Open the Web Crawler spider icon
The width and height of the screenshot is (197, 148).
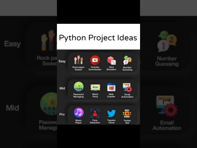[x=111, y=87]
